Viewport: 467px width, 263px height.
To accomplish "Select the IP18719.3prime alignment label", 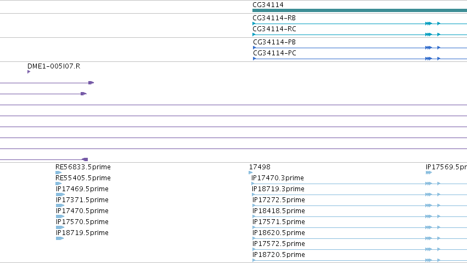I will pyautogui.click(x=278, y=189).
